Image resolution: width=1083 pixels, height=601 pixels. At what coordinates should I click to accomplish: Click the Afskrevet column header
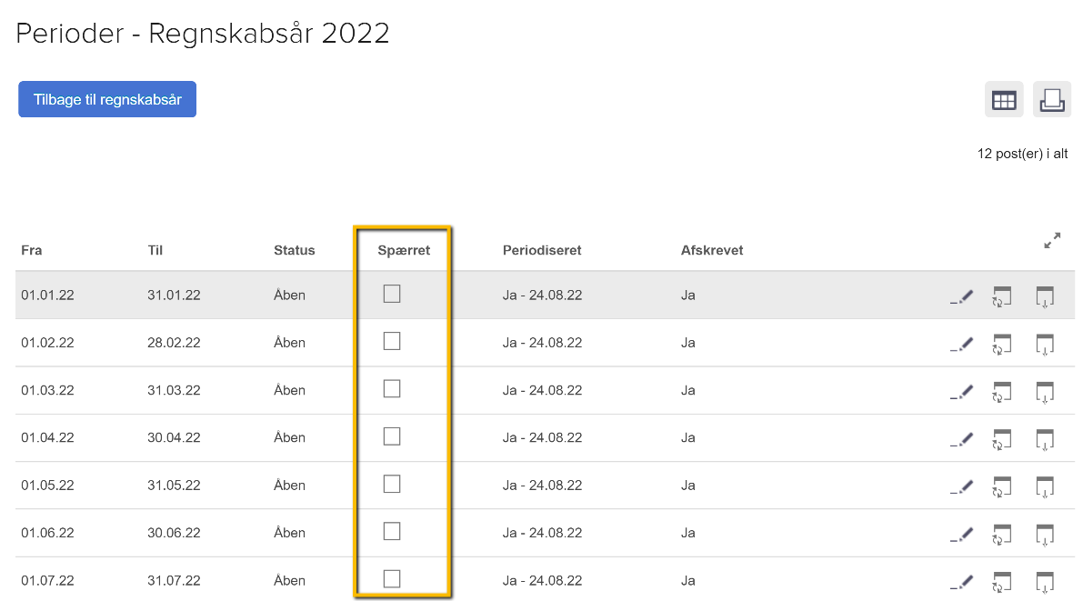[x=712, y=250]
